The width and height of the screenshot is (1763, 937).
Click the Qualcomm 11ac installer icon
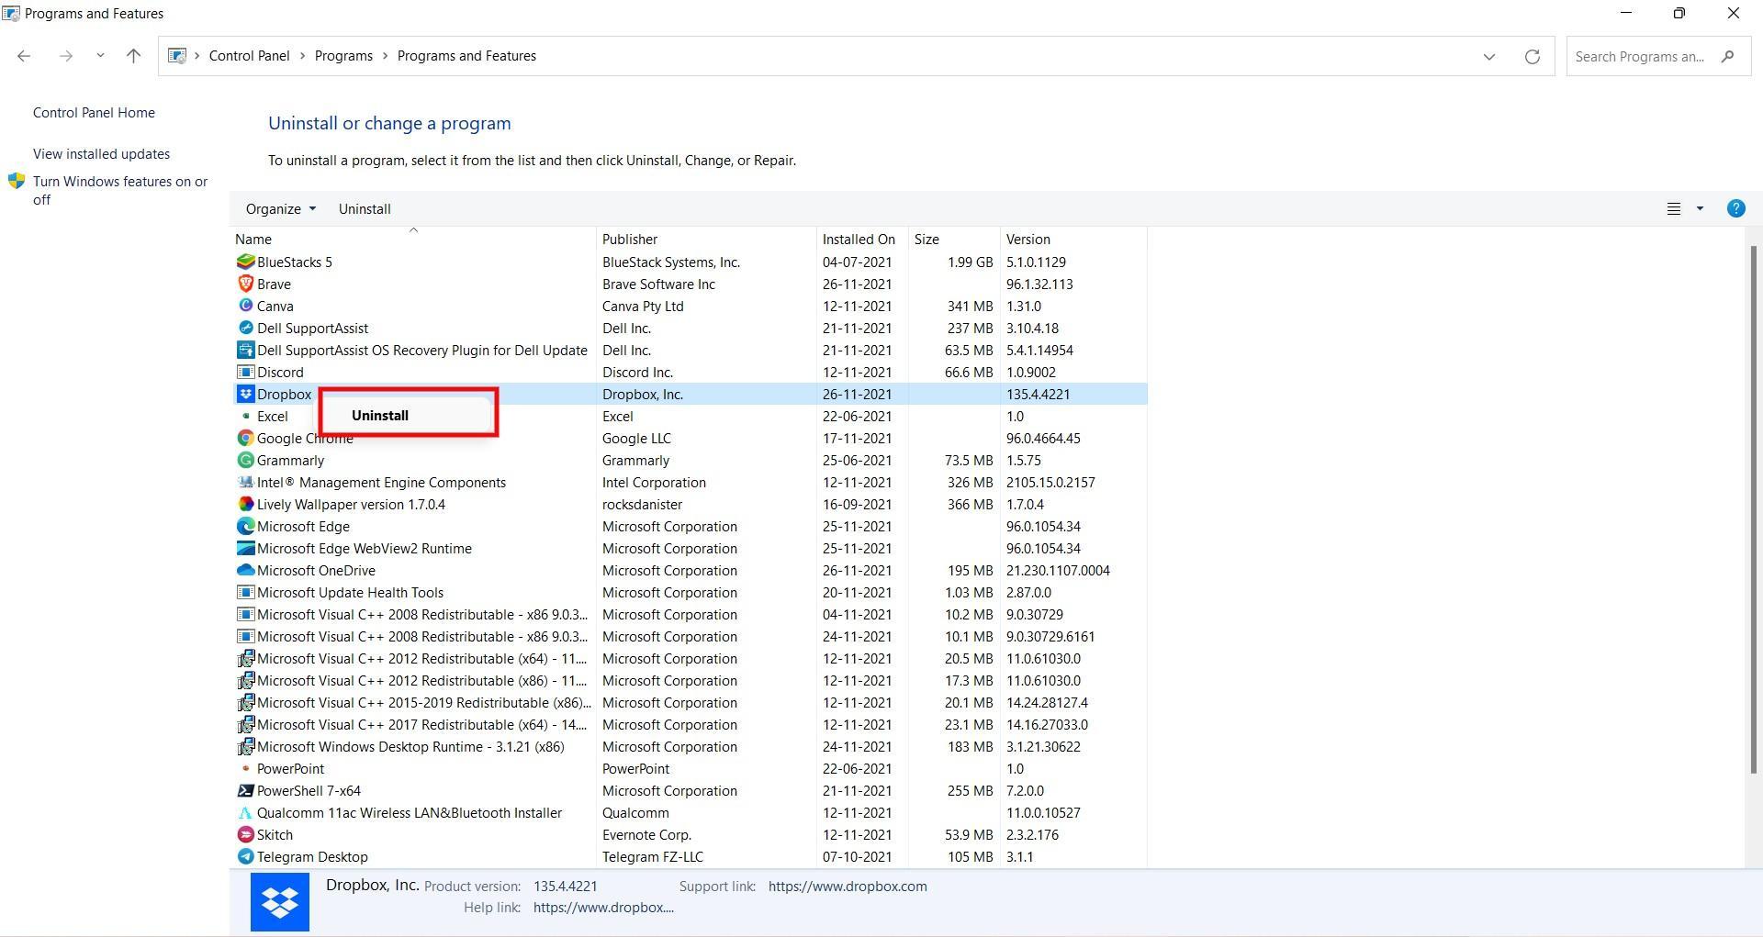[x=245, y=812]
